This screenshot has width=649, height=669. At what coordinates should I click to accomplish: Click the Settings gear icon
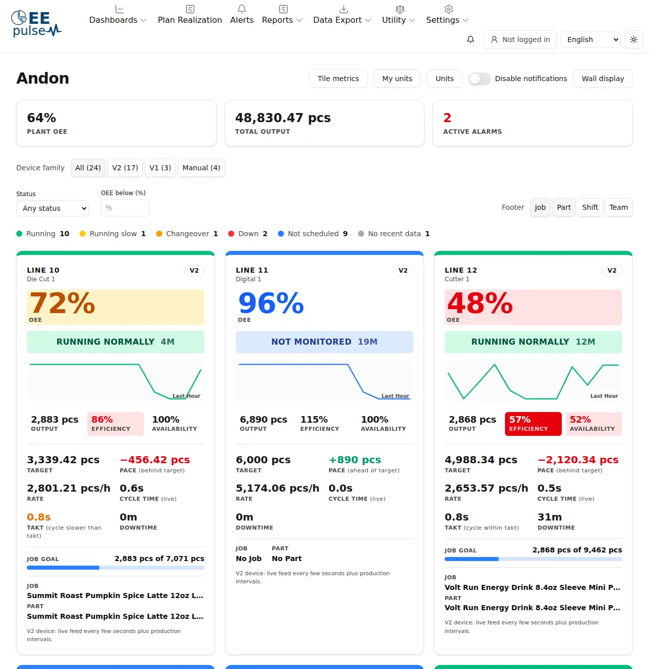click(449, 9)
